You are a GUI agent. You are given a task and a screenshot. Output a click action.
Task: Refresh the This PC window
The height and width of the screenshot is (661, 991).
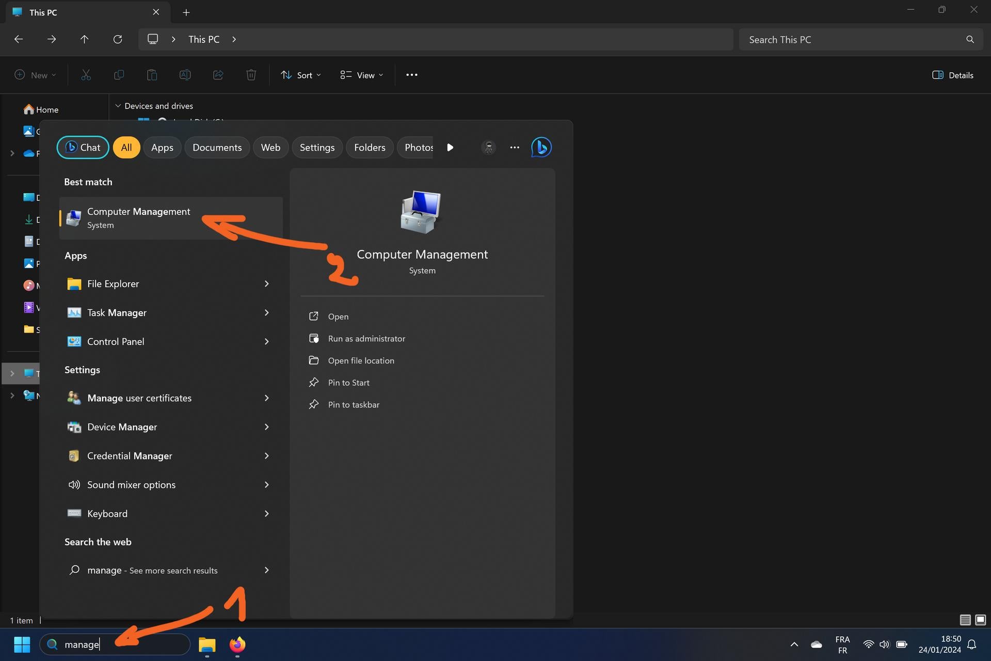(x=118, y=39)
